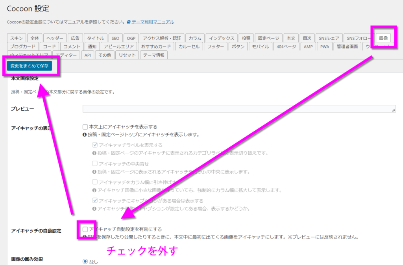Open the SNSシェア tab
The width and height of the screenshot is (403, 265).
click(x=329, y=38)
